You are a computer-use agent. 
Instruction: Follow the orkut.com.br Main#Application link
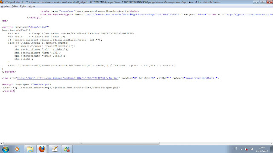[x=133, y=14]
